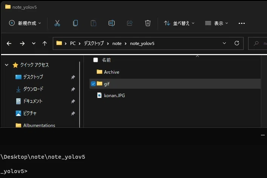Click the search box field
This screenshot has height=178, width=267.
click(x=258, y=43)
